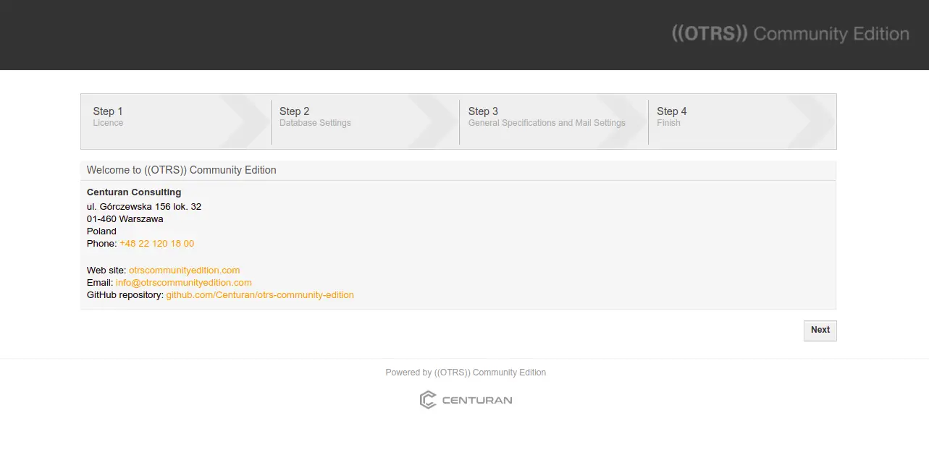The image size is (929, 468).
Task: Click the Next button
Action: point(820,331)
